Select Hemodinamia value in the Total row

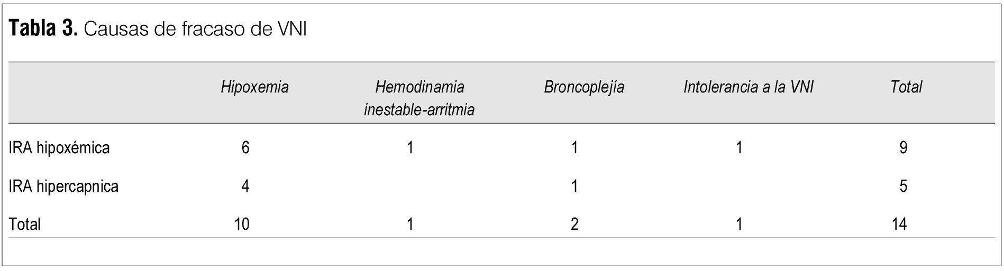pos(410,225)
